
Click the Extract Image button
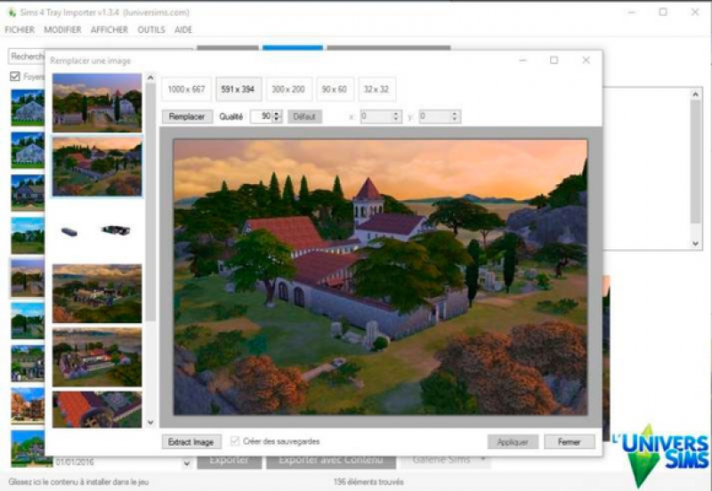(191, 442)
